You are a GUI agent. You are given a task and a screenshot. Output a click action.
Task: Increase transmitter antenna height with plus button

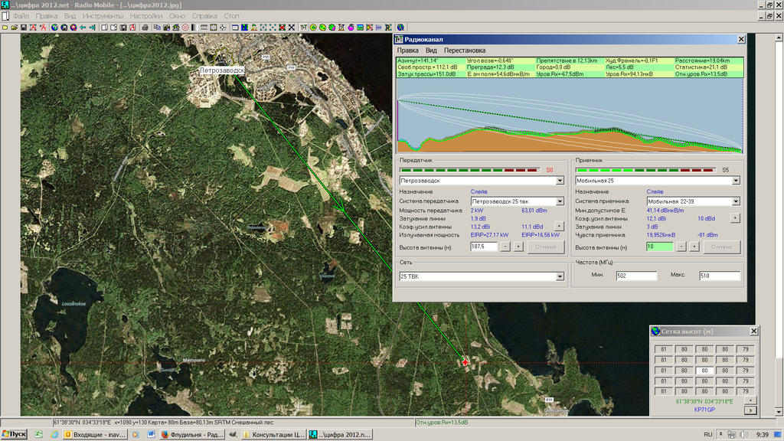[x=518, y=247]
